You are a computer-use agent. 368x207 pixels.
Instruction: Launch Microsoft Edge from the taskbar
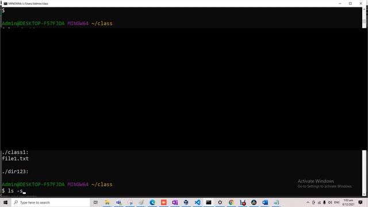(x=152, y=202)
